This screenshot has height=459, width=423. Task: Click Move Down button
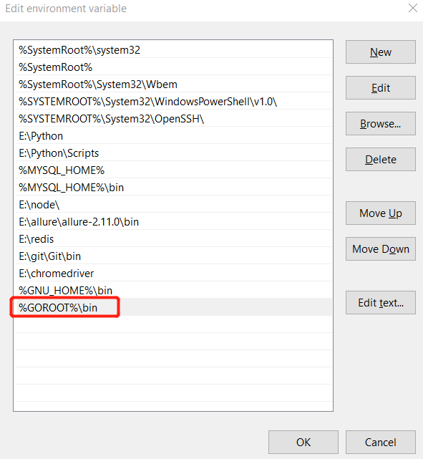pyautogui.click(x=380, y=248)
